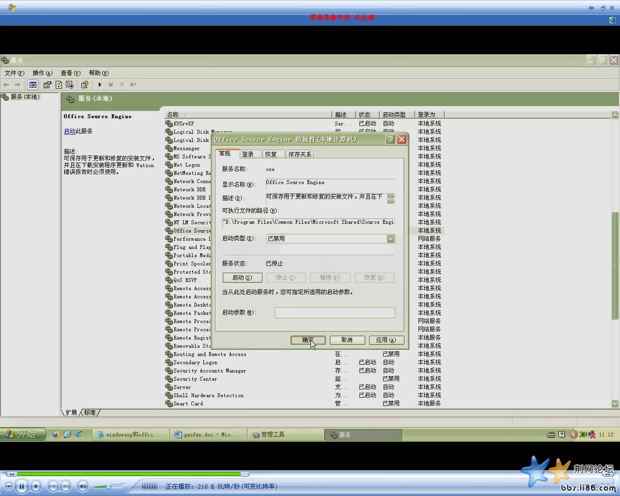Image resolution: width=620 pixels, height=496 pixels.
Task: Click the pause playback control
Action: click(x=22, y=486)
